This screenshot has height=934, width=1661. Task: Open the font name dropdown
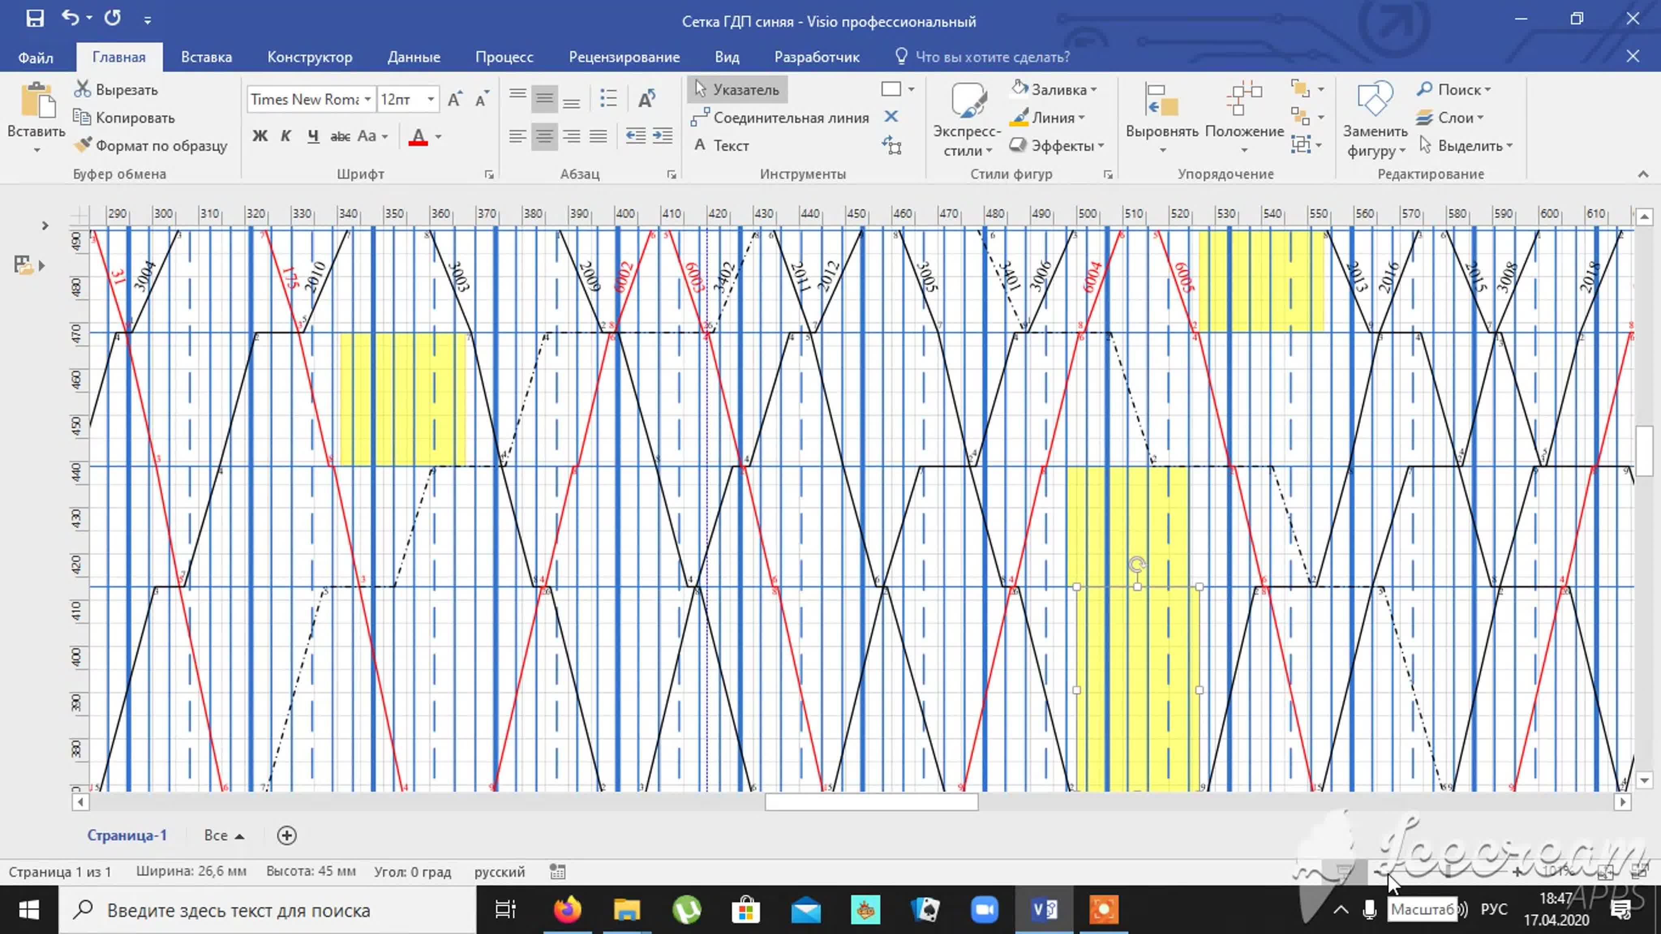(367, 99)
